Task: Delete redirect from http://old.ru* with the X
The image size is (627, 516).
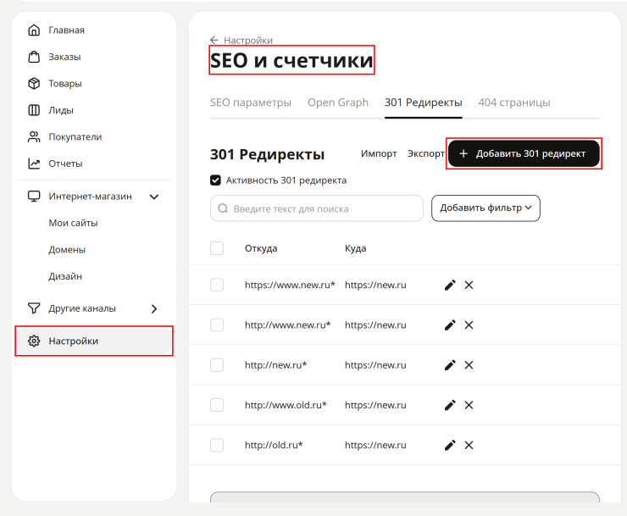Action: tap(469, 445)
